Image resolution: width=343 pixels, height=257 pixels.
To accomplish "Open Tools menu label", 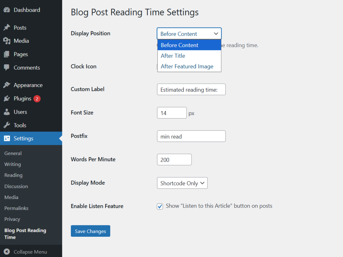I will click(20, 125).
